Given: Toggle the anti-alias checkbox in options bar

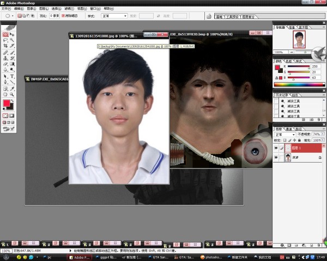Looking at the screenshot, I should pos(64,16).
